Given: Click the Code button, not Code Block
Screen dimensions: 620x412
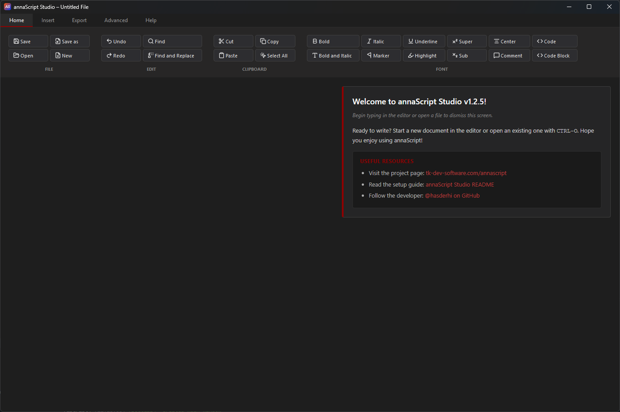Looking at the screenshot, I should coord(555,41).
